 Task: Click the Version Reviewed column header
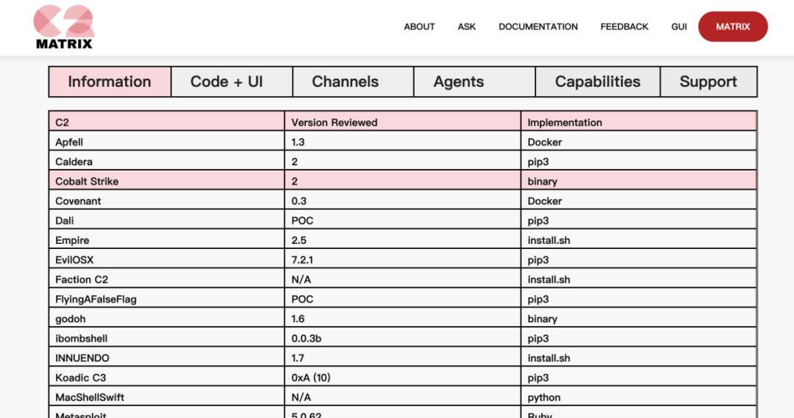(x=403, y=122)
